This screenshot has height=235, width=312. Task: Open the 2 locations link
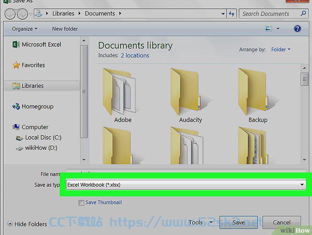[x=135, y=56]
